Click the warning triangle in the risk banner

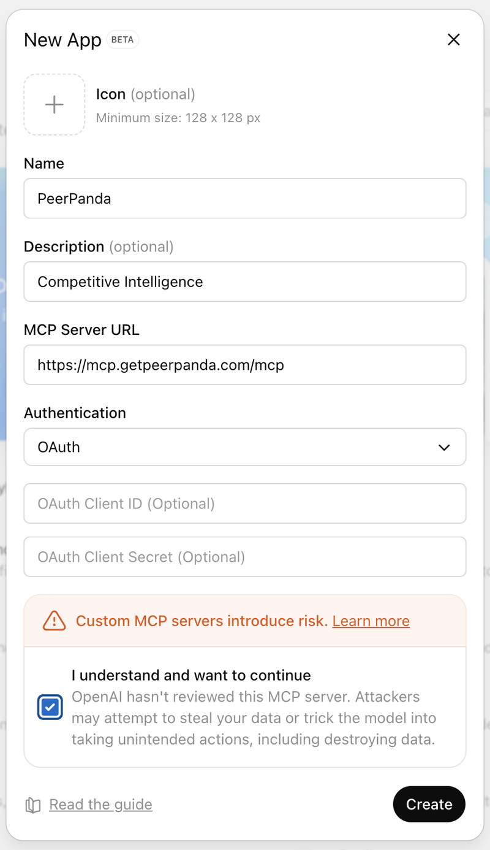tap(53, 621)
